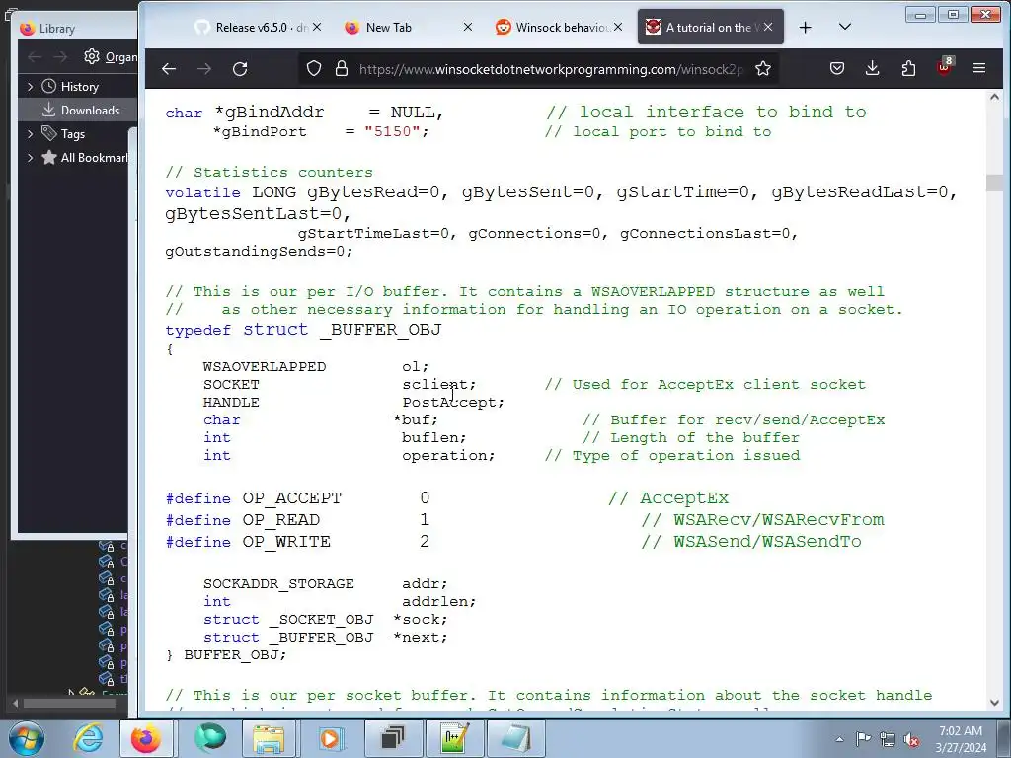
Task: Click "gOutstandingSends=0;" text
Action: (x=260, y=252)
